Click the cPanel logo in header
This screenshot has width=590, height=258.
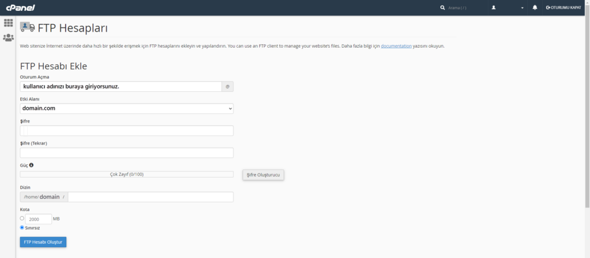click(20, 7)
